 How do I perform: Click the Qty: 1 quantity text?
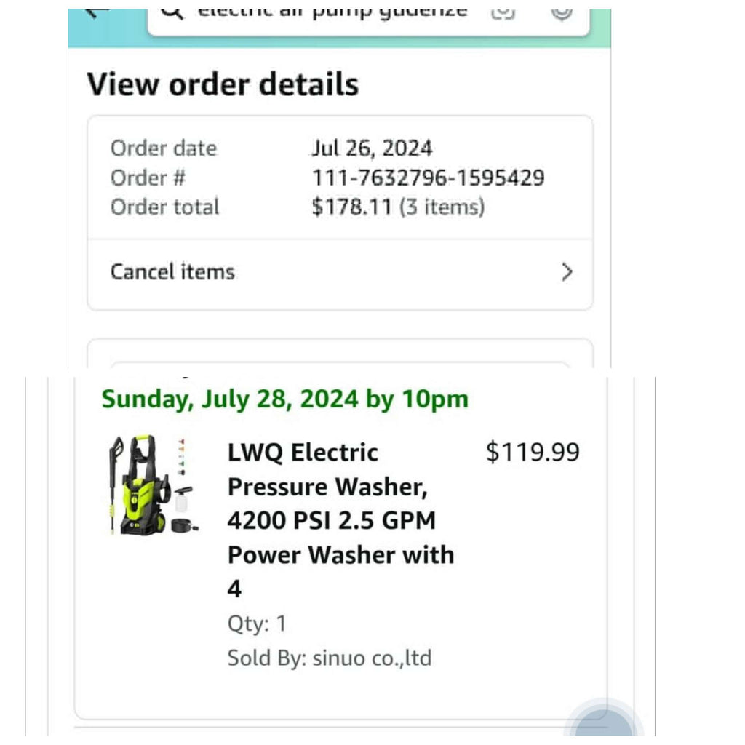257,624
